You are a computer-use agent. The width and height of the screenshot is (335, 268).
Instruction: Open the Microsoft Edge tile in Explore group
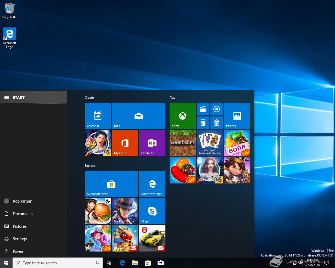tap(152, 184)
